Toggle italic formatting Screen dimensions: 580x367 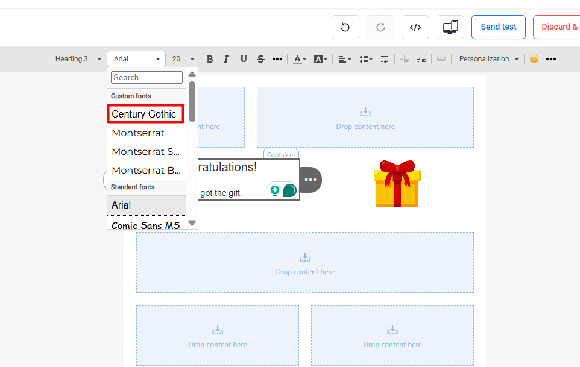coord(226,59)
